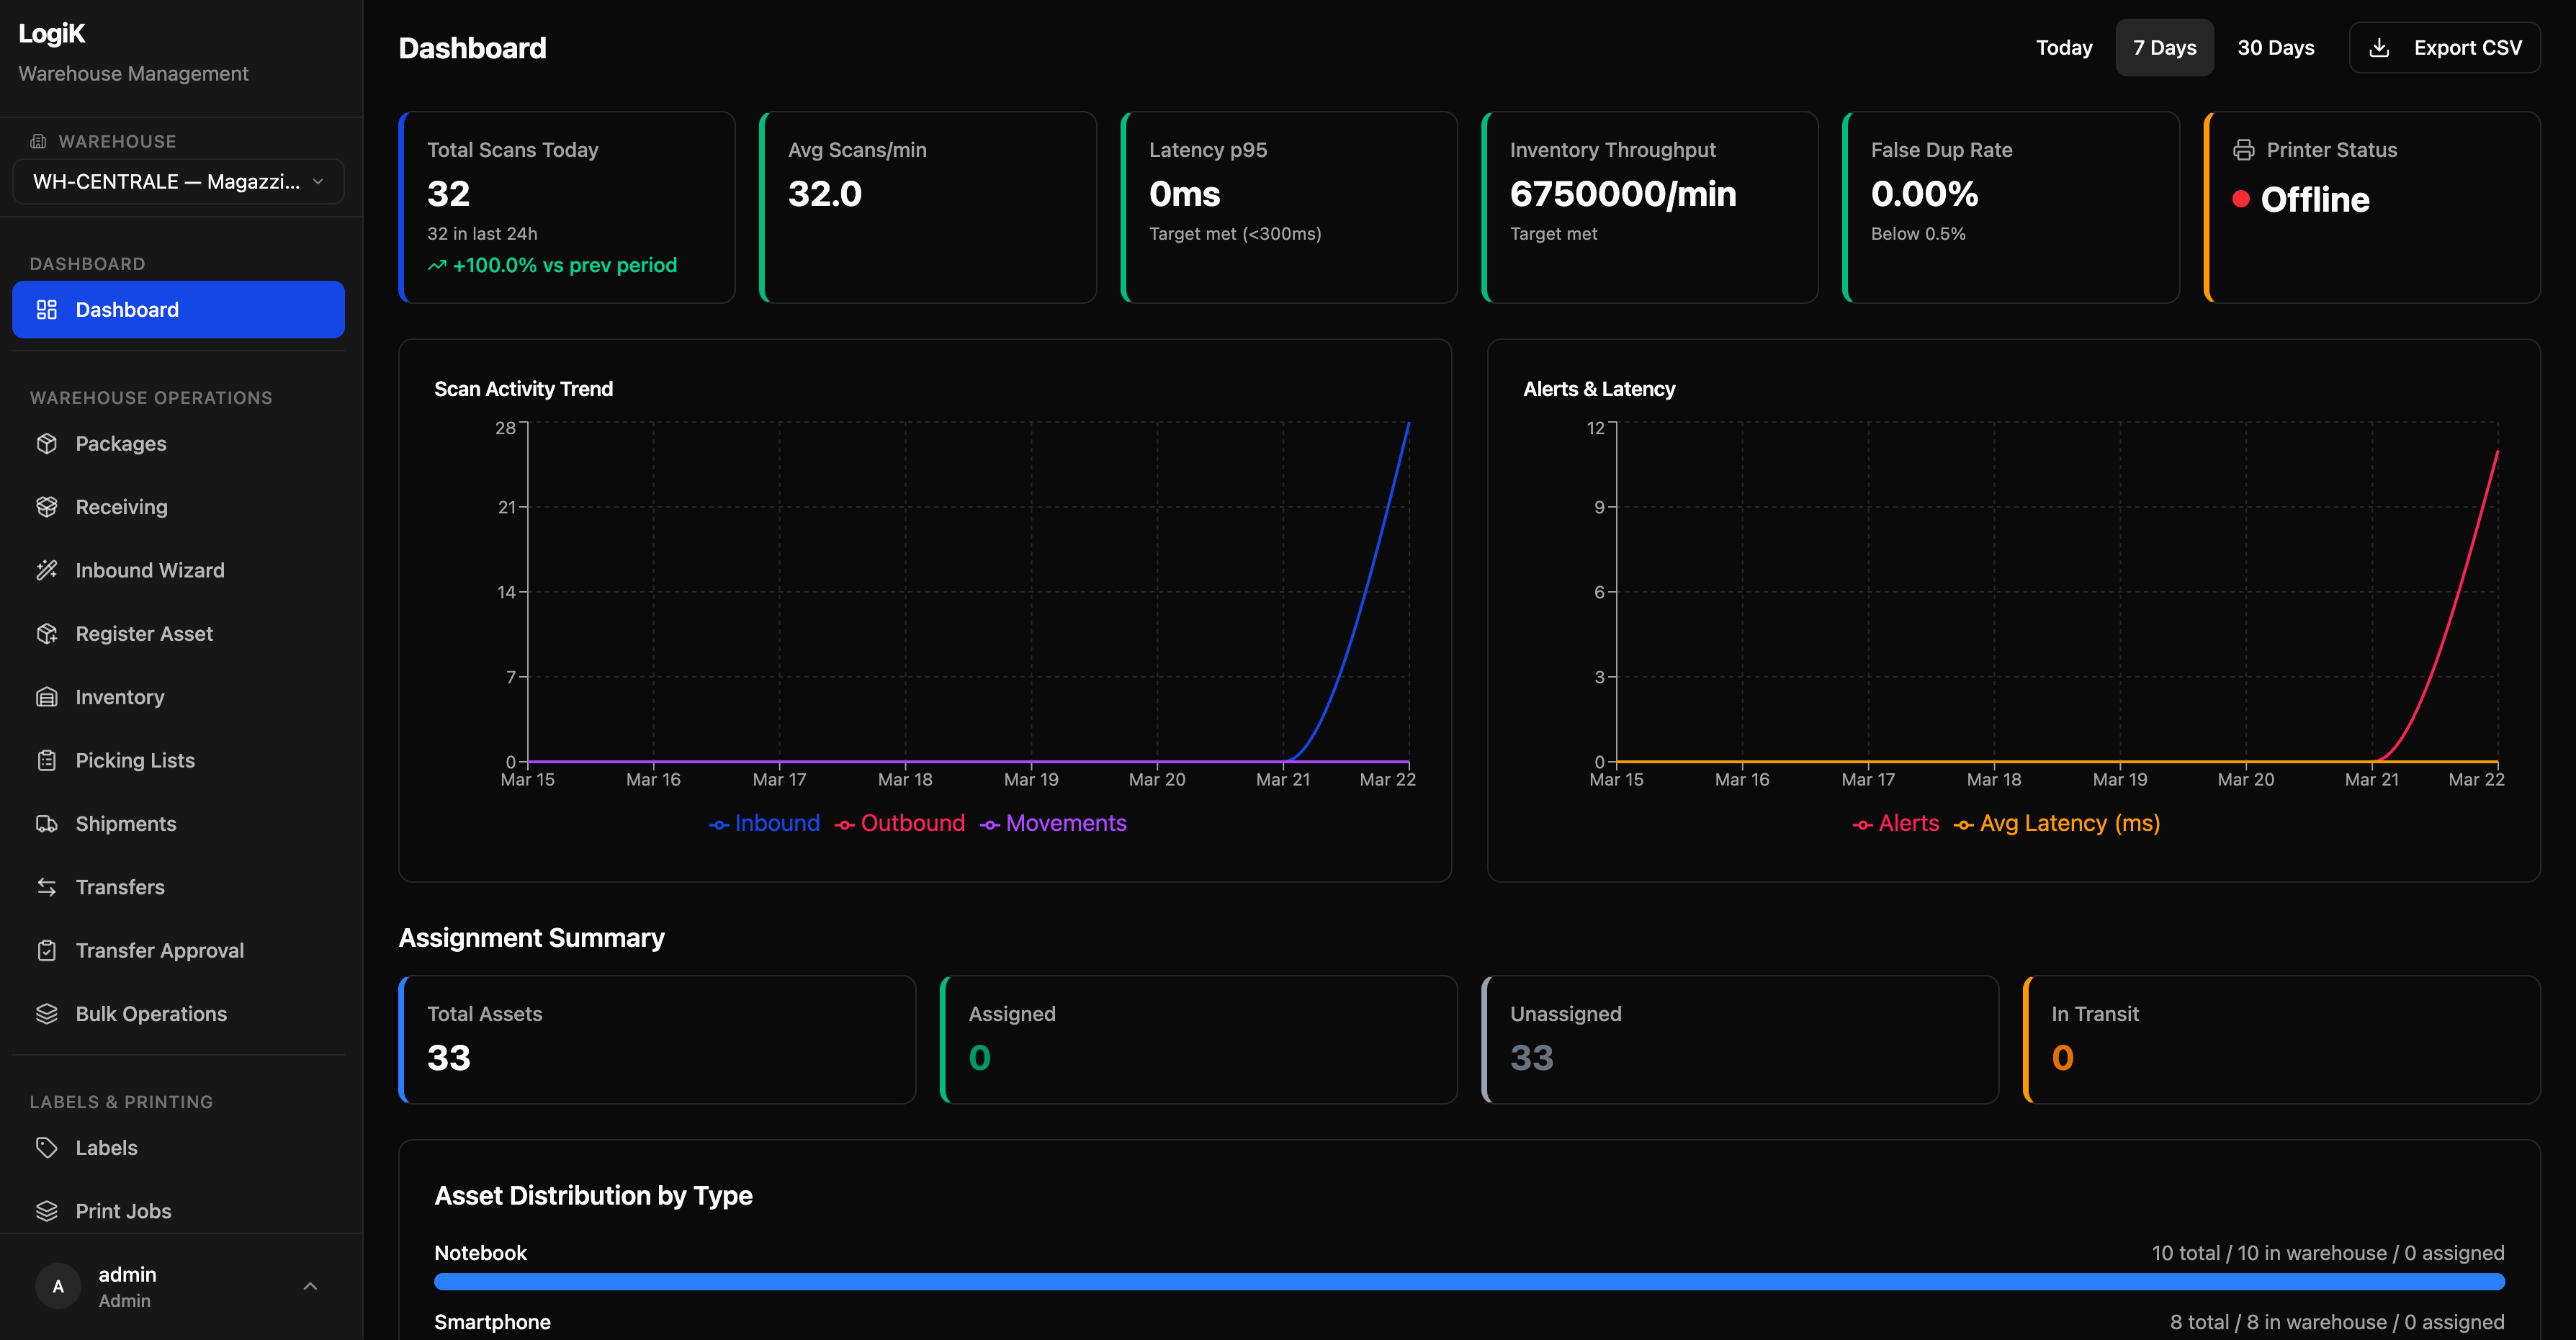Click the Inbound Wizard wand icon
Image resolution: width=2576 pixels, height=1340 pixels.
click(x=47, y=570)
